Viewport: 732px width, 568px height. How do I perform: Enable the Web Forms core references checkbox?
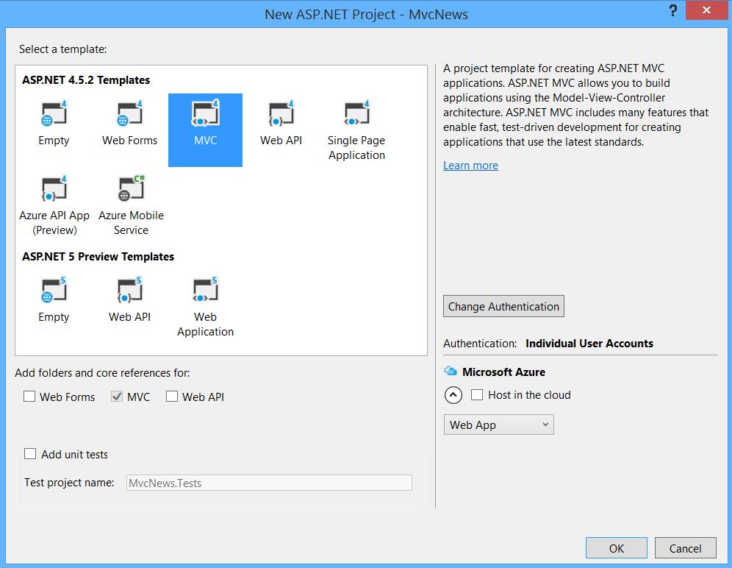29,397
